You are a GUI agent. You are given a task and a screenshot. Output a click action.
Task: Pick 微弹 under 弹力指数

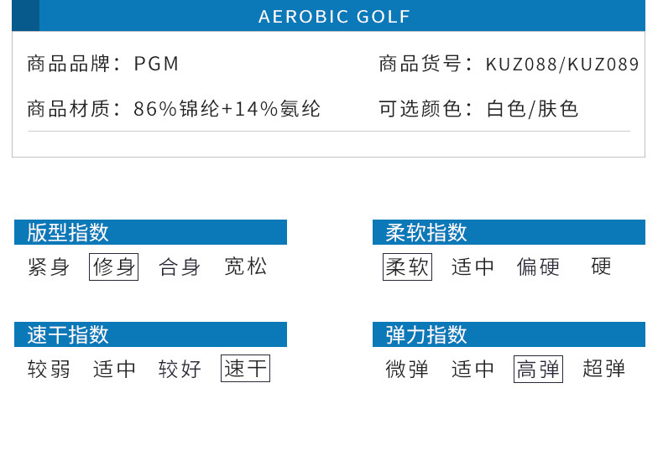tap(407, 369)
